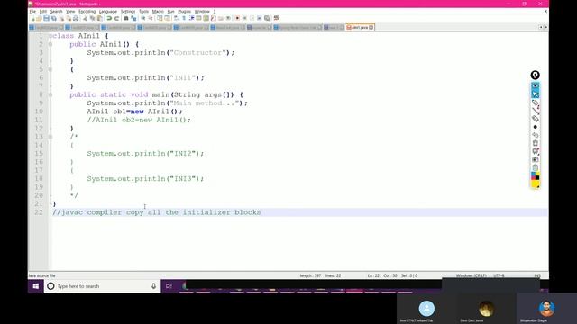
Task: Open the Macro menu
Action: [158, 12]
